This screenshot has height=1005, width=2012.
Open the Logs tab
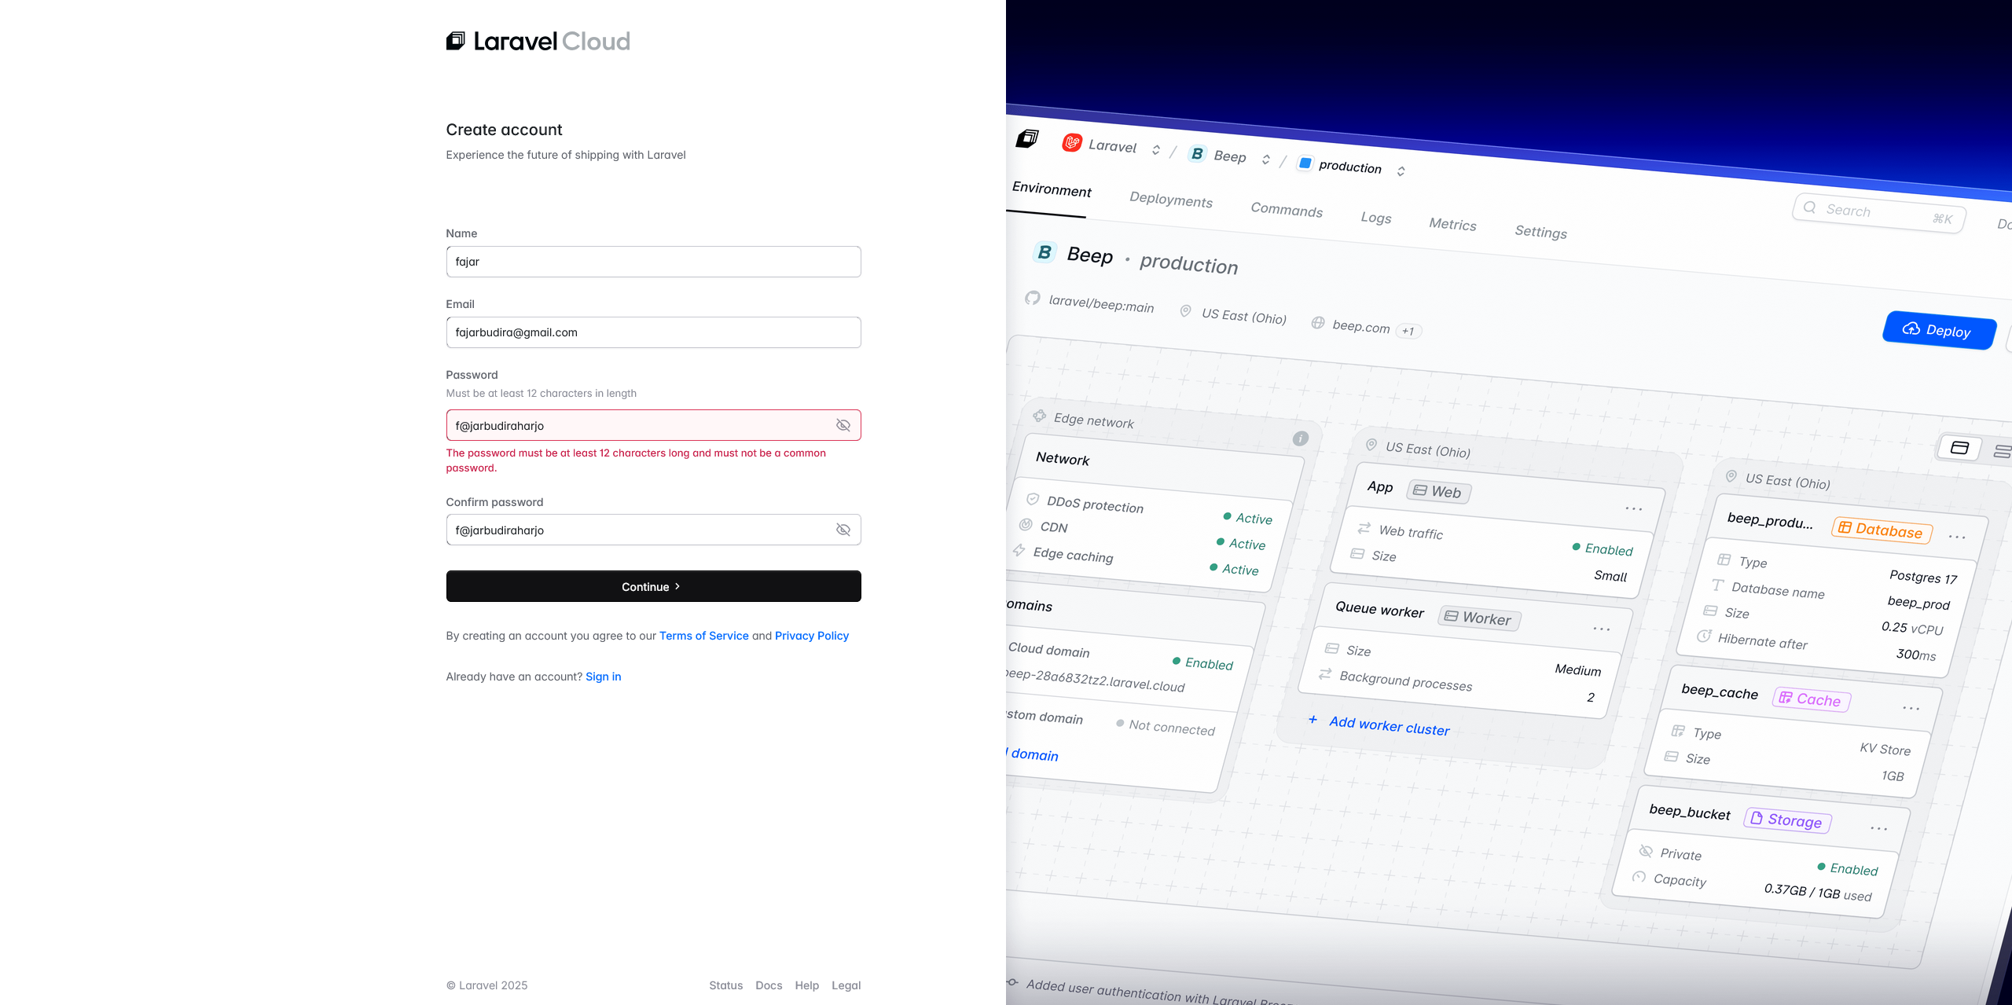tap(1376, 218)
